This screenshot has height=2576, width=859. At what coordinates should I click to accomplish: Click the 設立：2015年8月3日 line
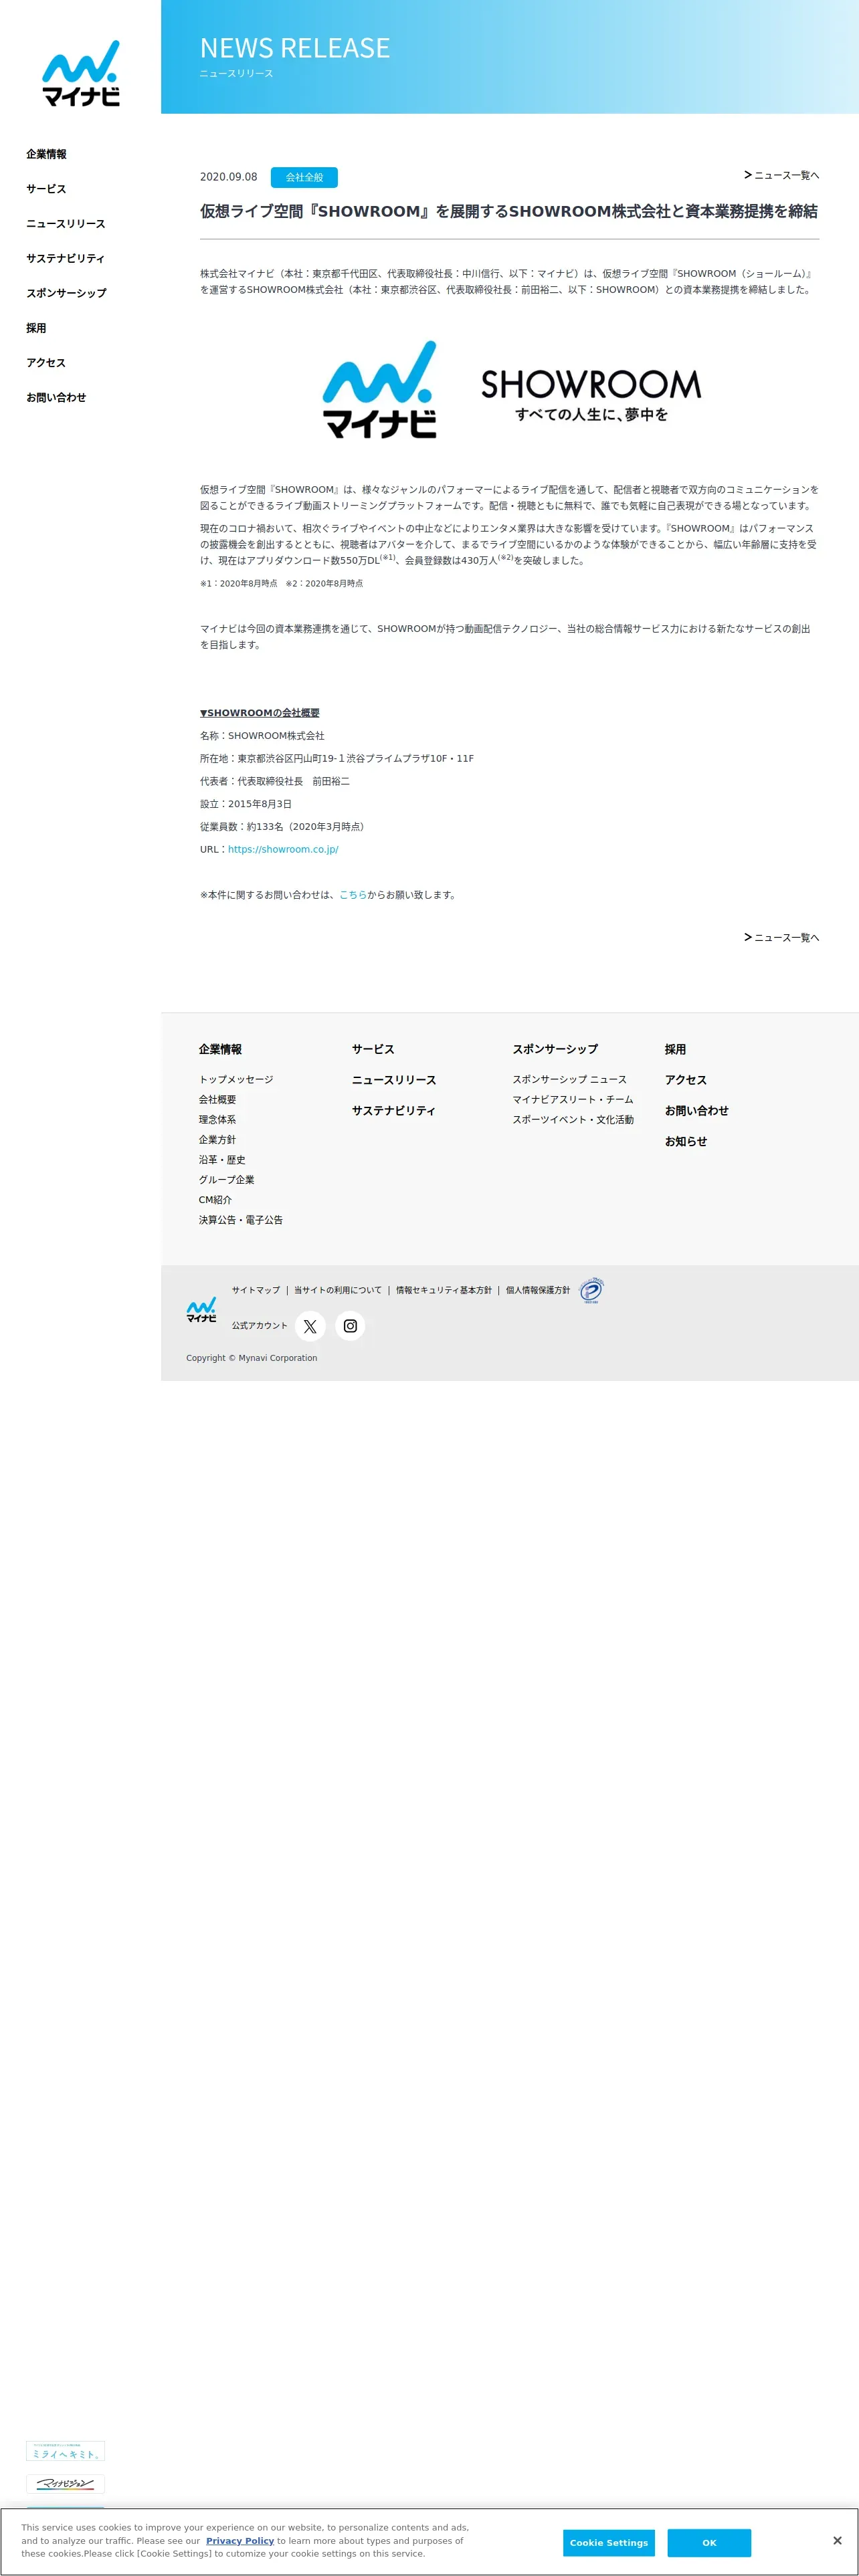tap(246, 804)
